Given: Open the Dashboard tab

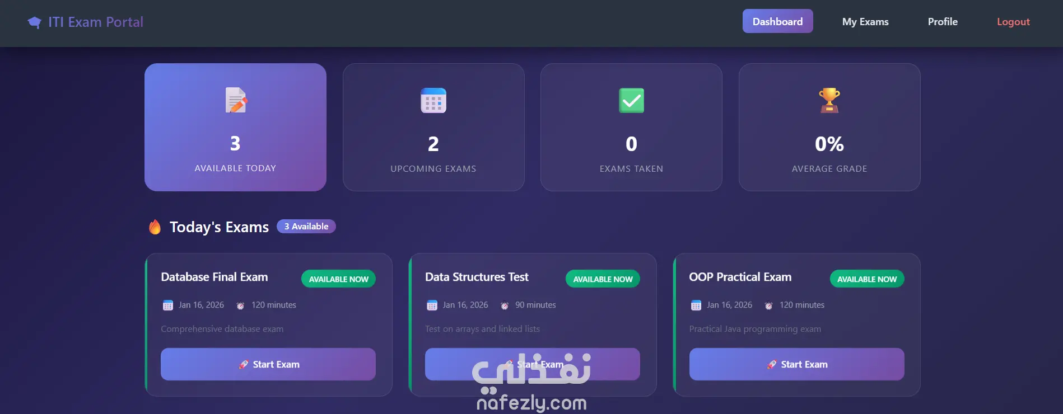Looking at the screenshot, I should point(777,21).
